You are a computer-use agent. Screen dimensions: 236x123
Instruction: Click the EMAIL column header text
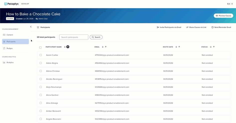coord(97,47)
